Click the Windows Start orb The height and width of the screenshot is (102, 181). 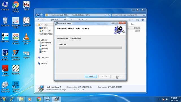pyautogui.click(x=4, y=99)
